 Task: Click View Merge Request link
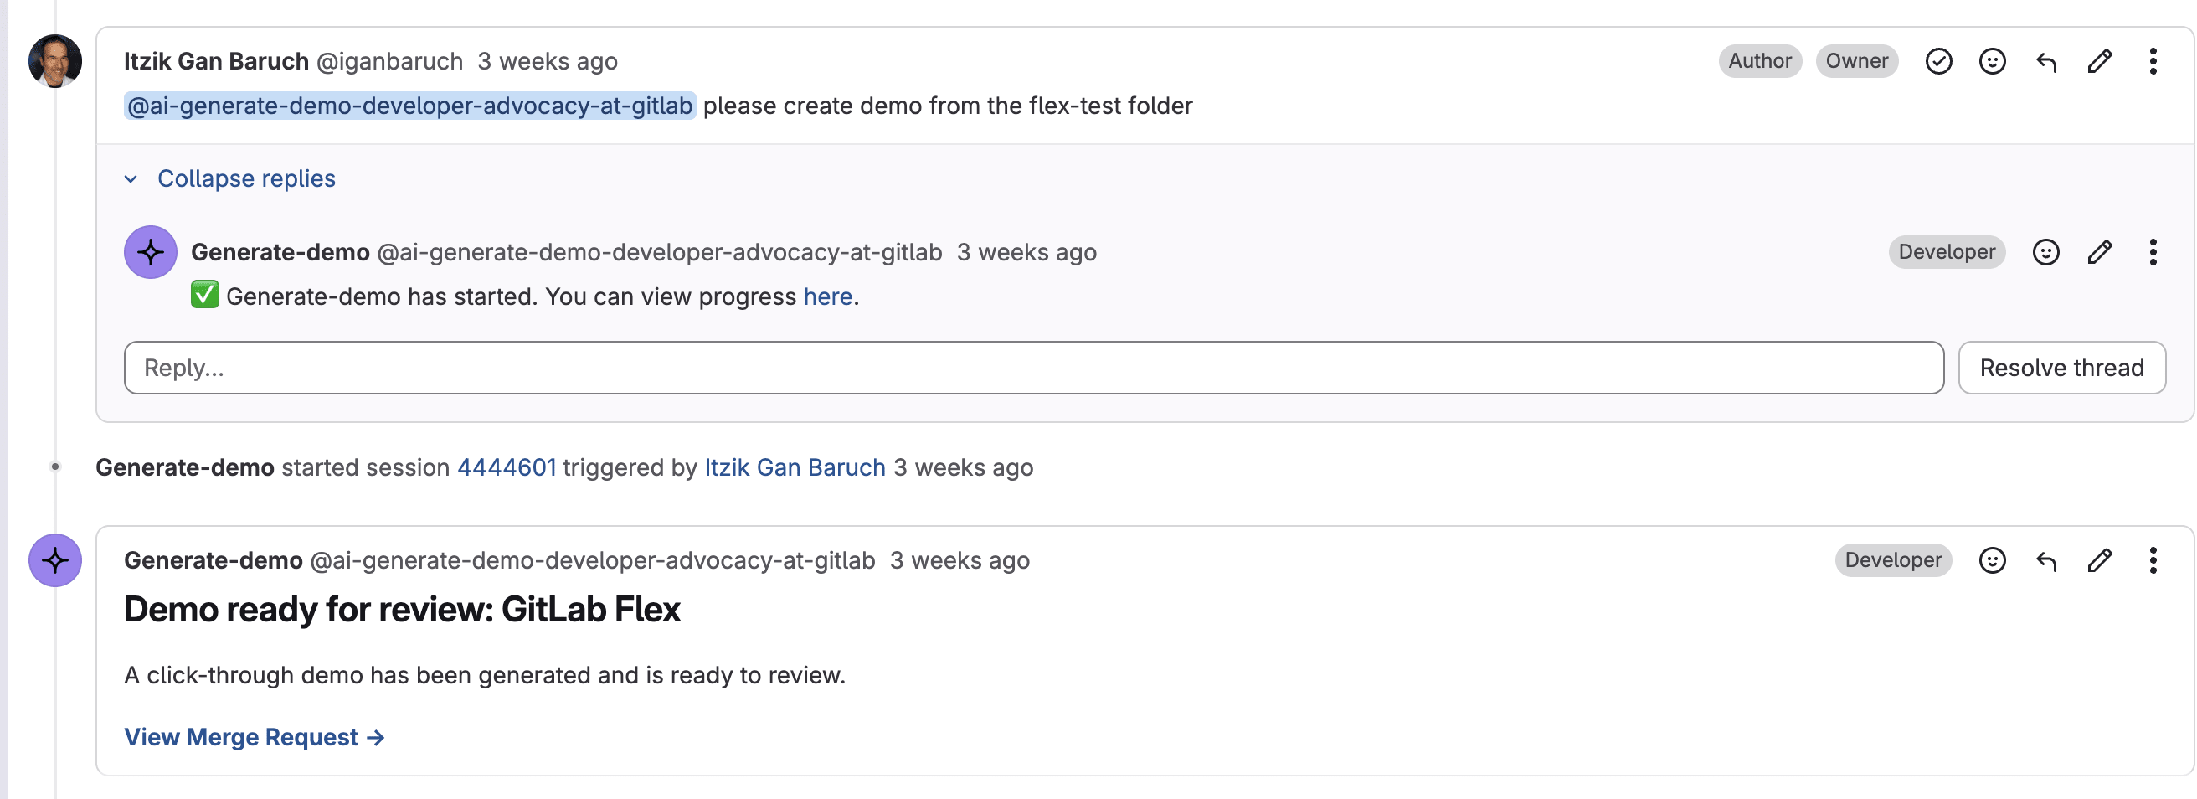tap(255, 737)
